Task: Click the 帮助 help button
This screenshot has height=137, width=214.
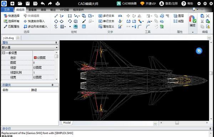Action: pyautogui.click(x=187, y=4)
